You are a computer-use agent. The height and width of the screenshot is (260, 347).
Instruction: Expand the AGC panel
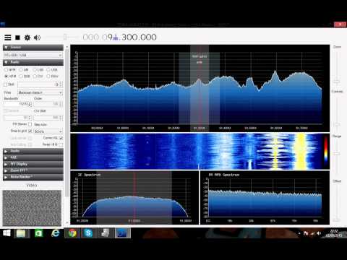pos(33,157)
